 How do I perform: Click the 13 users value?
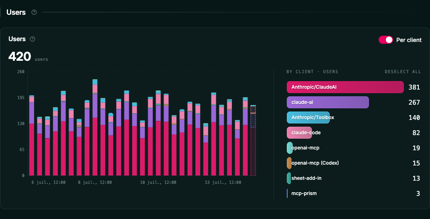416,178
